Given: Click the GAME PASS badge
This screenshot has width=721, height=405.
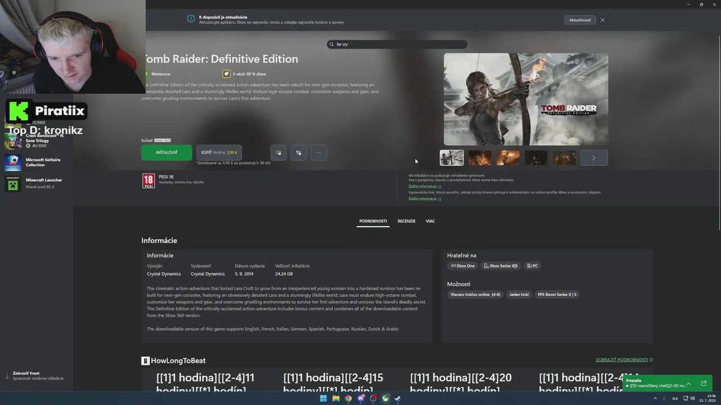Looking at the screenshot, I should click(162, 140).
